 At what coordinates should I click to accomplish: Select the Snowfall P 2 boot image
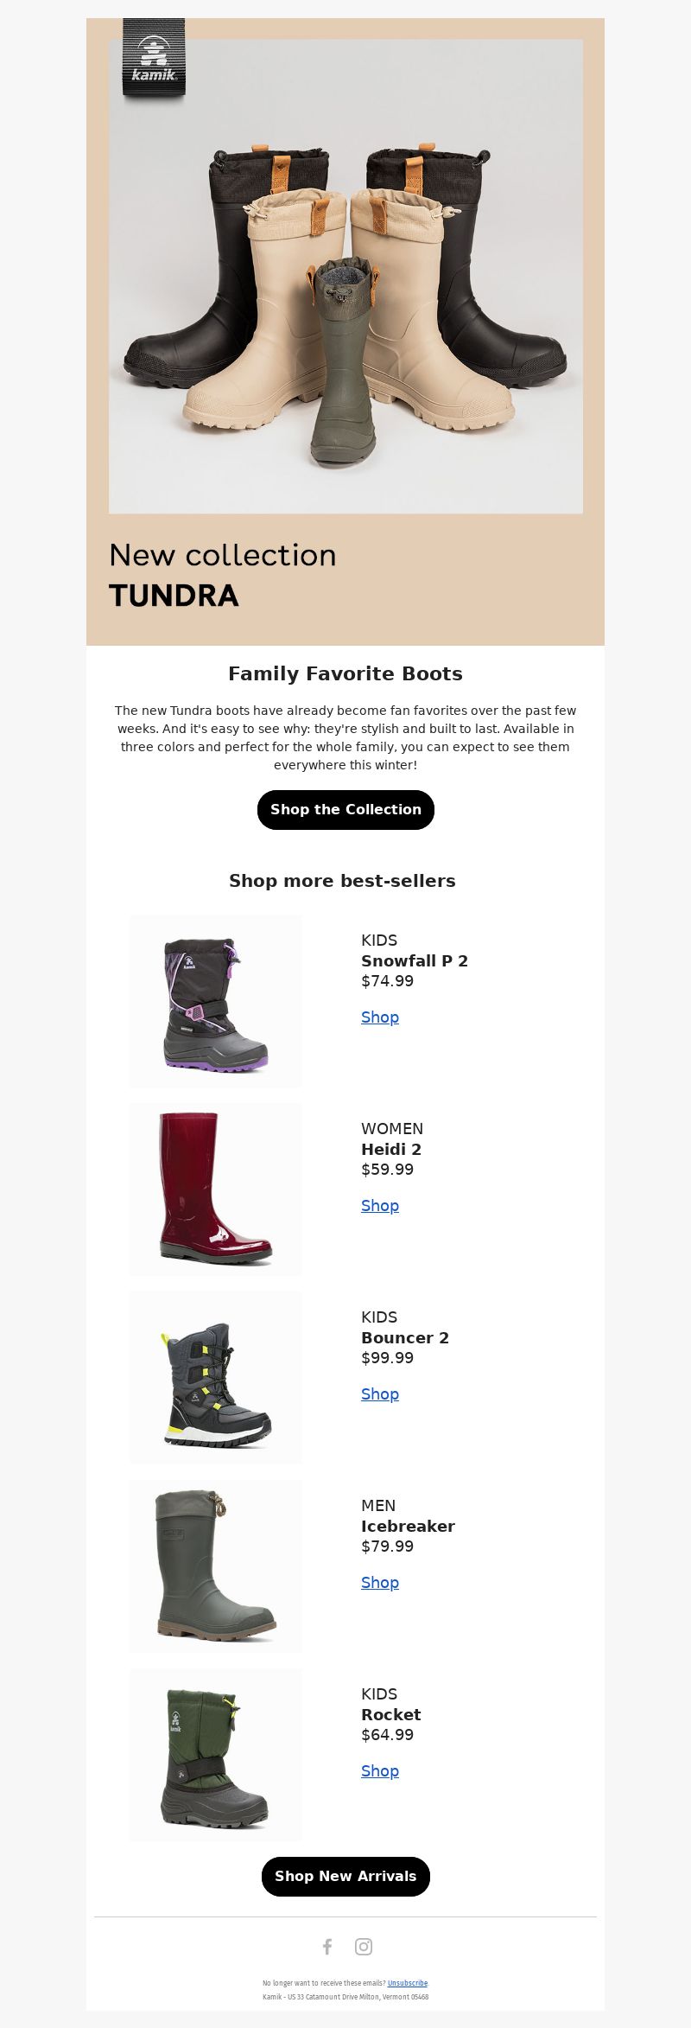coord(216,1001)
